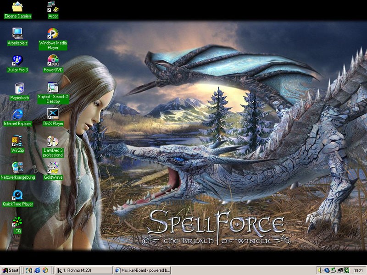
Task: Open the Eigene Dateien folder icon
Action: click(x=17, y=7)
